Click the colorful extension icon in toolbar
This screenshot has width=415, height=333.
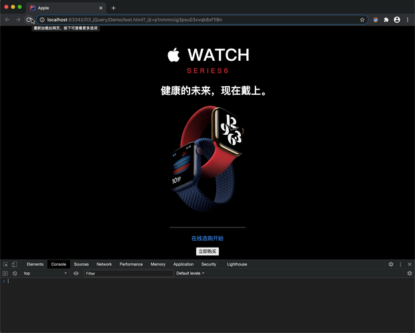tap(375, 19)
